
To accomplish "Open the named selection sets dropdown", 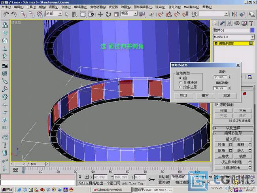I will (226, 13).
